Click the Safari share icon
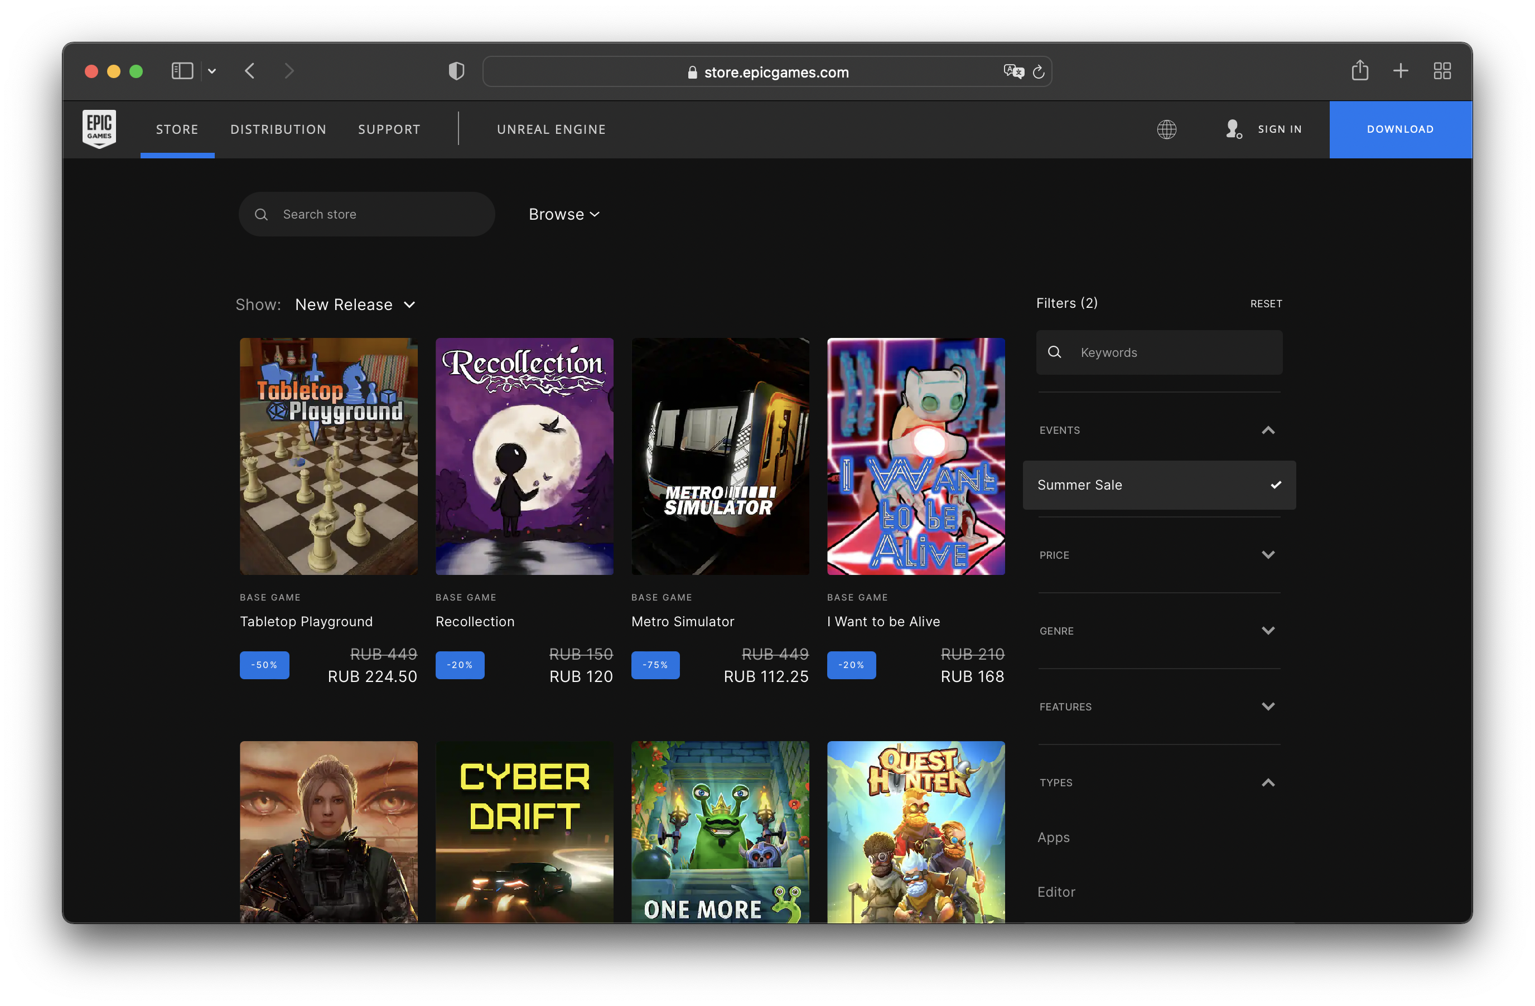The width and height of the screenshot is (1535, 1006). click(1359, 71)
